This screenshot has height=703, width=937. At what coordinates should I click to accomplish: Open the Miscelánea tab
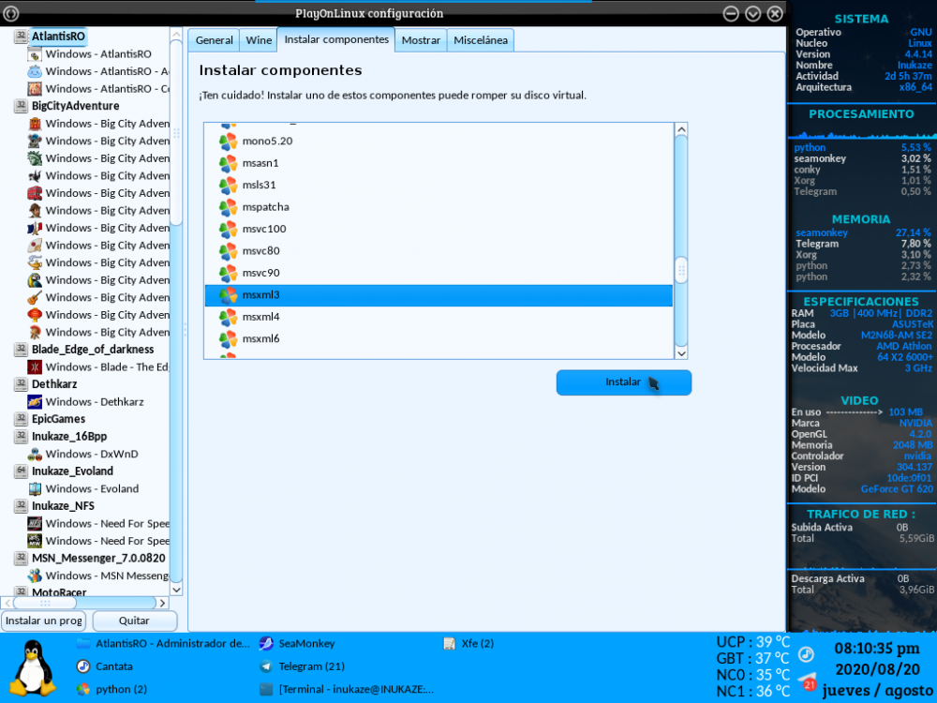click(480, 40)
